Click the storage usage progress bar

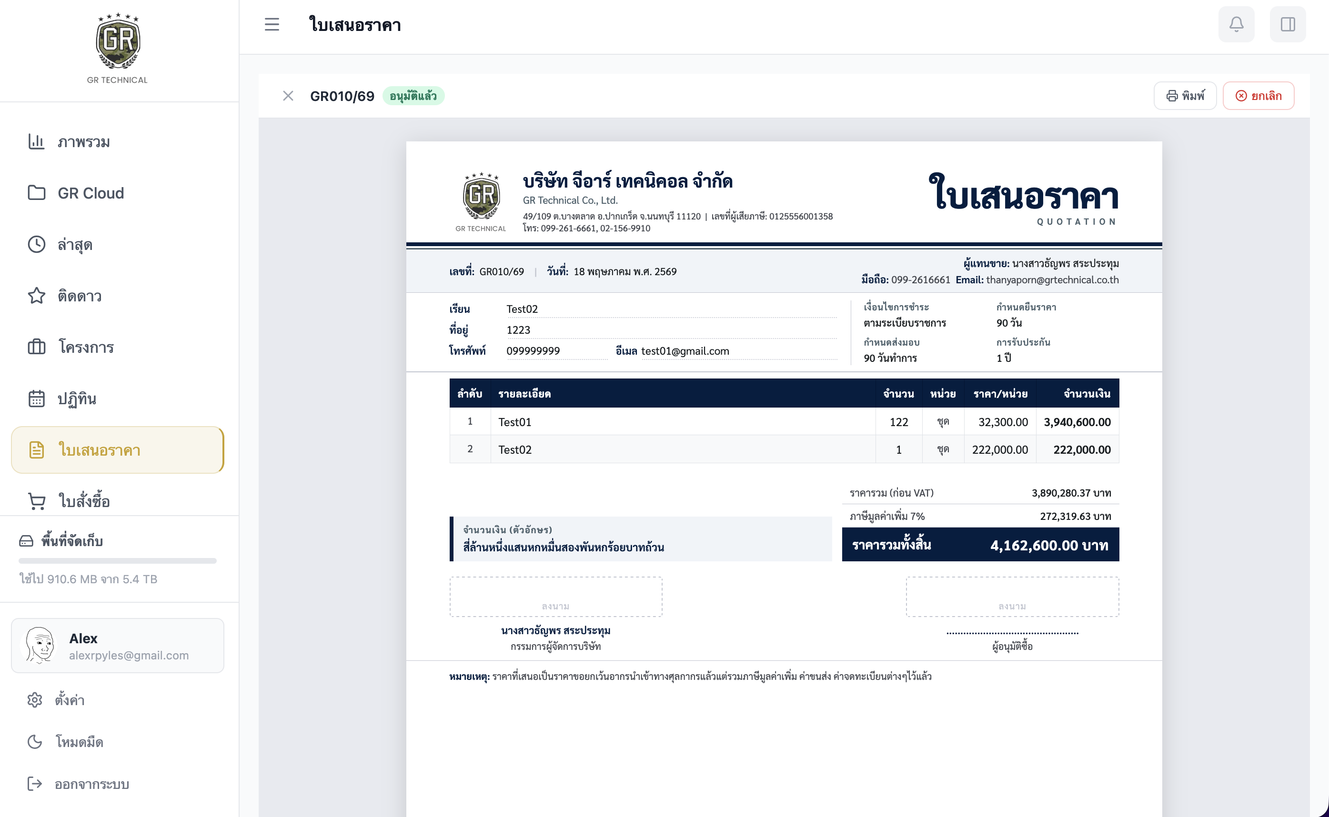117,561
